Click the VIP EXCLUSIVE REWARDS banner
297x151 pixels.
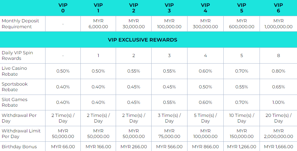coord(143,40)
